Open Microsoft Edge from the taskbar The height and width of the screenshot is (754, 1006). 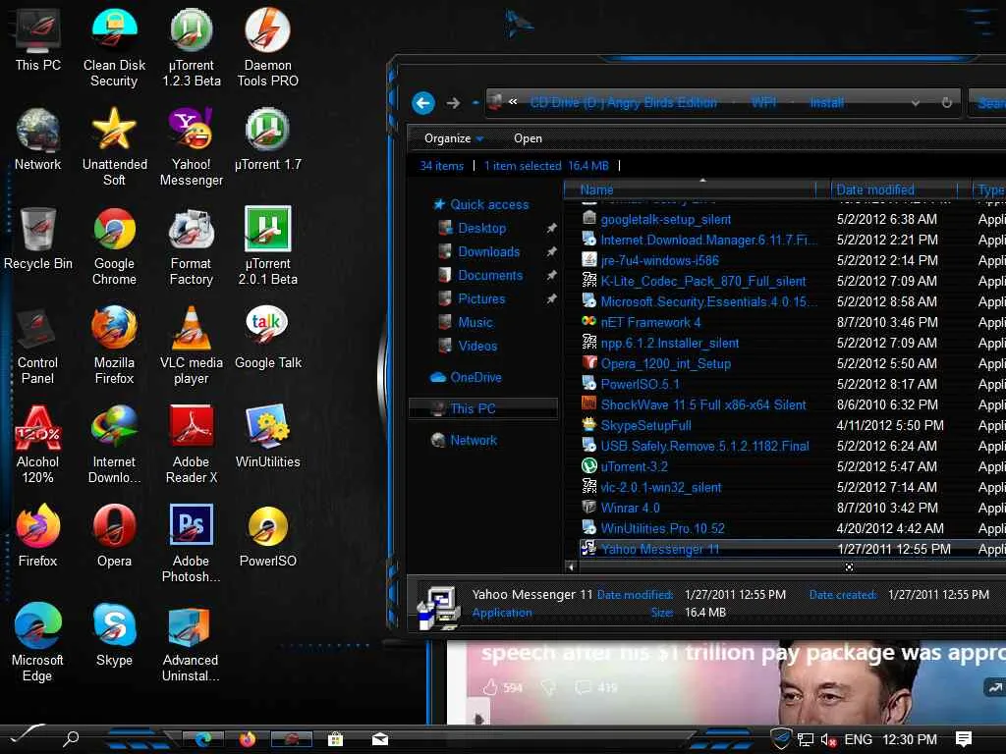pyautogui.click(x=203, y=739)
